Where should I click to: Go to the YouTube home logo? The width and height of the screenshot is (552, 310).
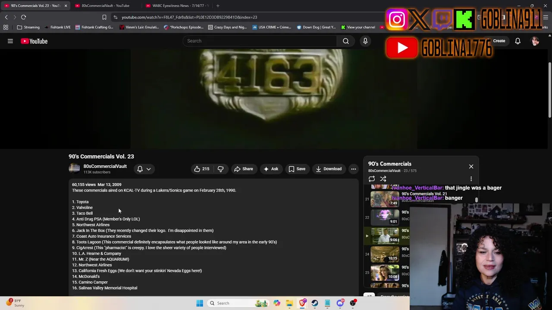coord(34,41)
